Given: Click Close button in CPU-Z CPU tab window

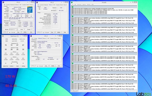Looking at the screenshot, I should tap(31, 32).
